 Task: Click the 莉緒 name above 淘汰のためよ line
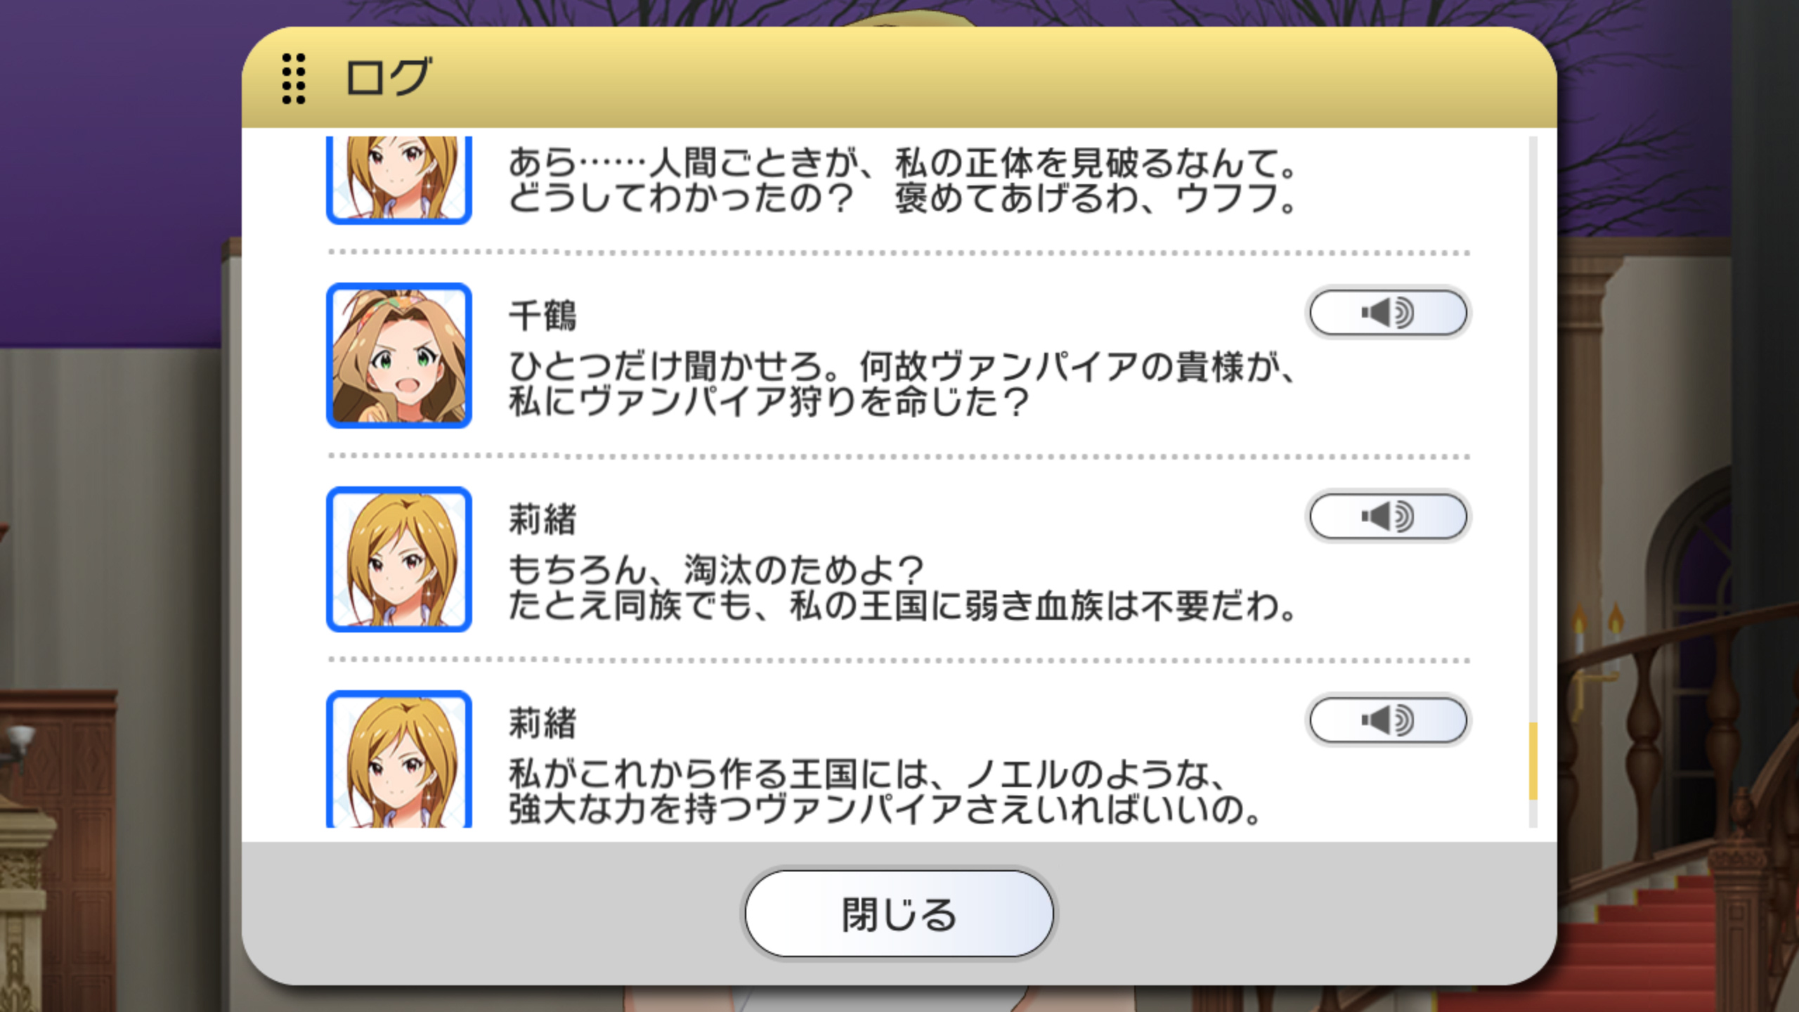[543, 519]
